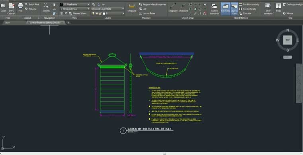Open the Unsaved Layer State dropdown
The image size is (303, 155).
coord(123,9)
